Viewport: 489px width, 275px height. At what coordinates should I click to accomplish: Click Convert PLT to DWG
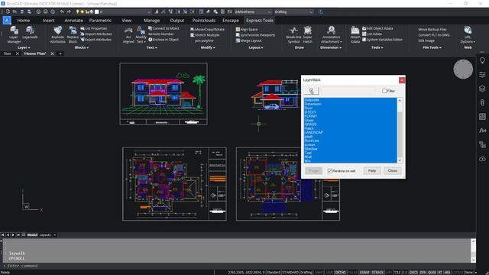pyautogui.click(x=434, y=35)
